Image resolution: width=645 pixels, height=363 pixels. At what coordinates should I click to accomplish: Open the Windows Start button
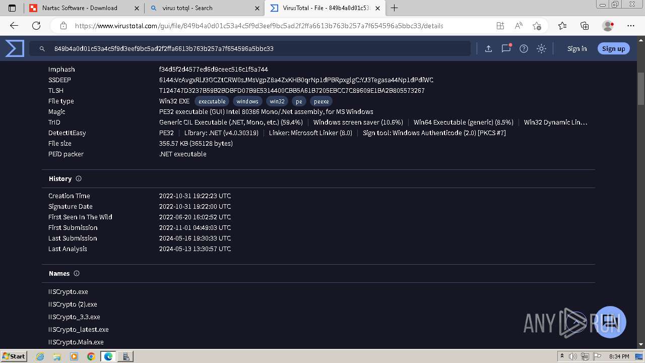(x=14, y=356)
